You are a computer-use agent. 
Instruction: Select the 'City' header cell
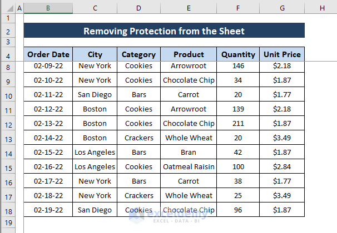pyautogui.click(x=95, y=54)
